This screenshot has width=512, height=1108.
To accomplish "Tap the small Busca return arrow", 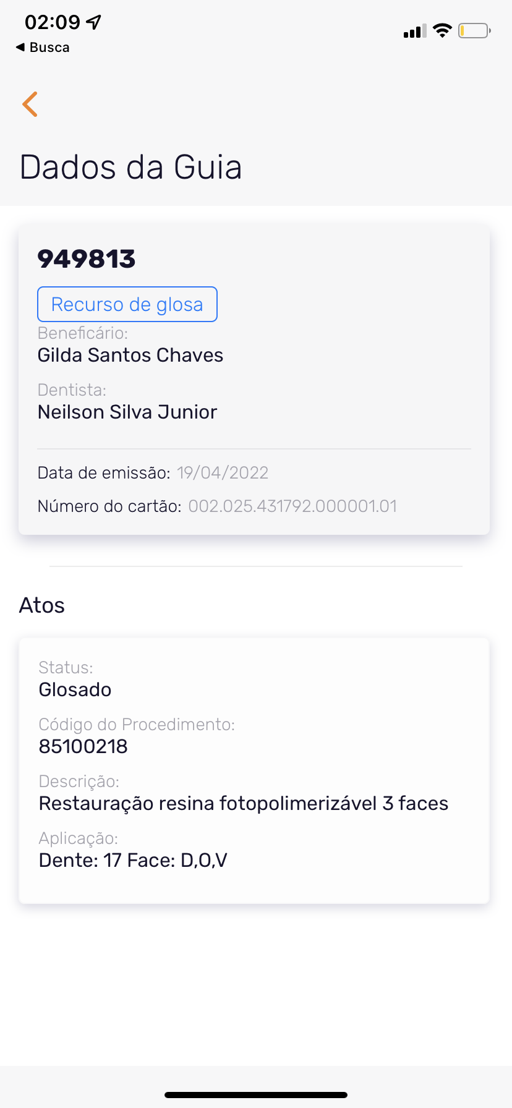I will pos(20,47).
